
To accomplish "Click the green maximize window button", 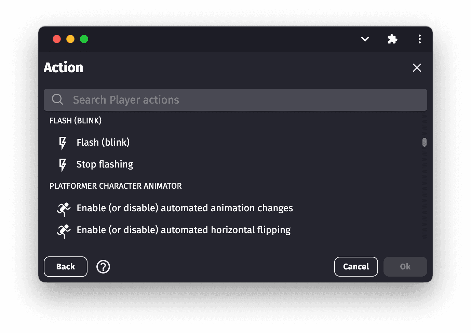I will (84, 39).
